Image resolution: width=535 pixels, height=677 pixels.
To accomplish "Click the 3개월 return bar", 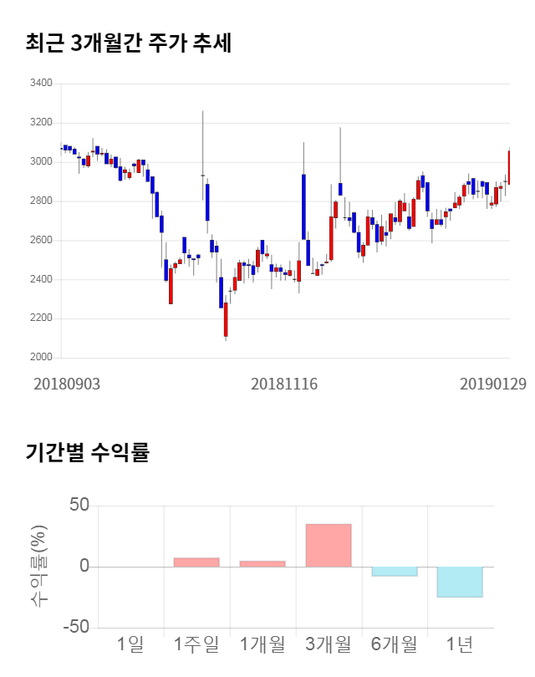I will pyautogui.click(x=329, y=546).
